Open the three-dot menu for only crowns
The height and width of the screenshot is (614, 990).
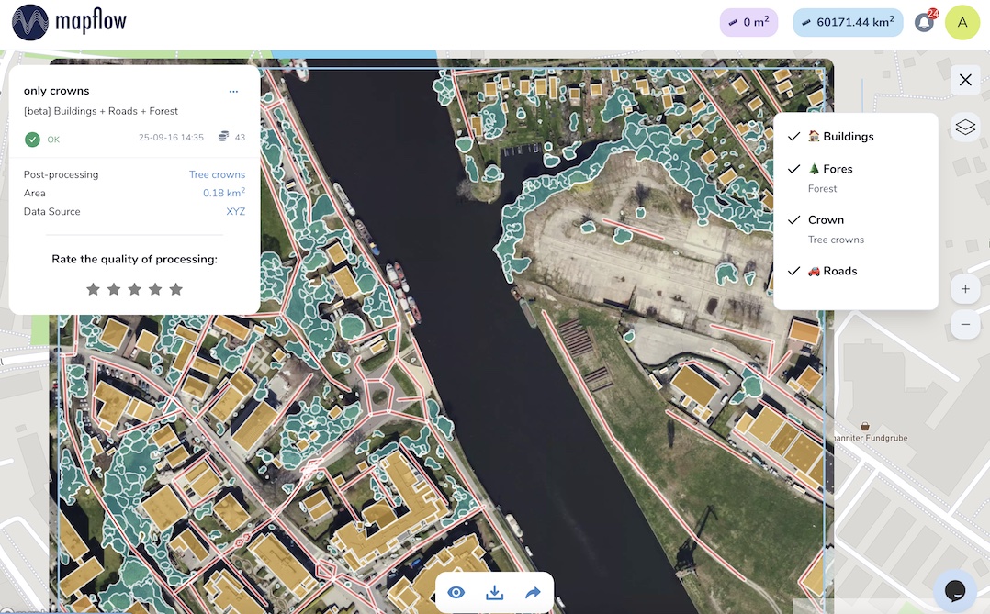click(x=233, y=91)
